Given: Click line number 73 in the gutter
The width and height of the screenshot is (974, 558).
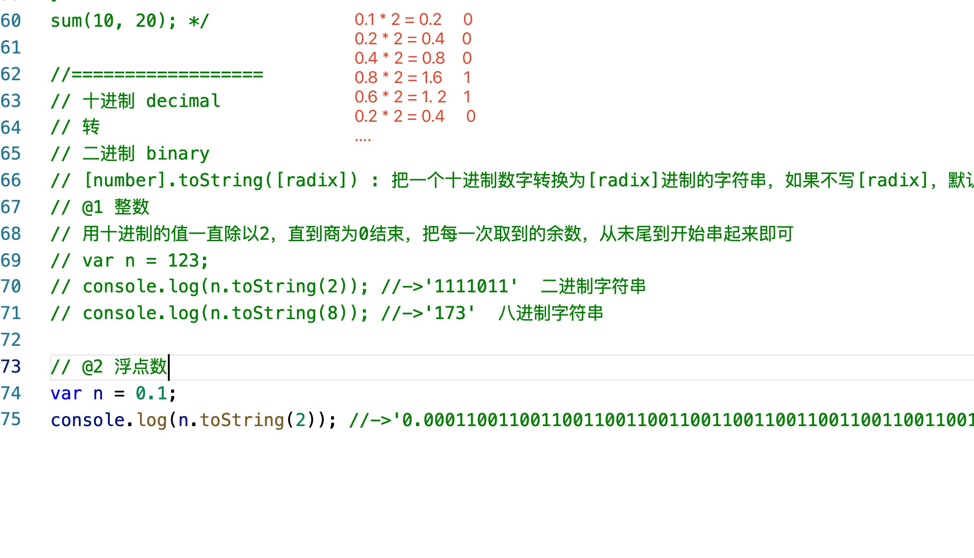Looking at the screenshot, I should coord(11,367).
